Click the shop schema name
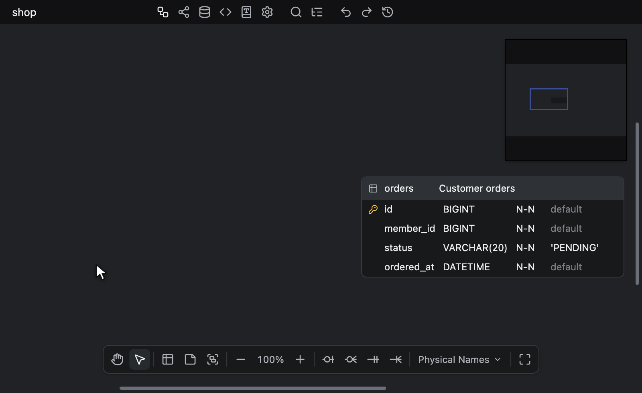The height and width of the screenshot is (393, 642). pos(24,12)
